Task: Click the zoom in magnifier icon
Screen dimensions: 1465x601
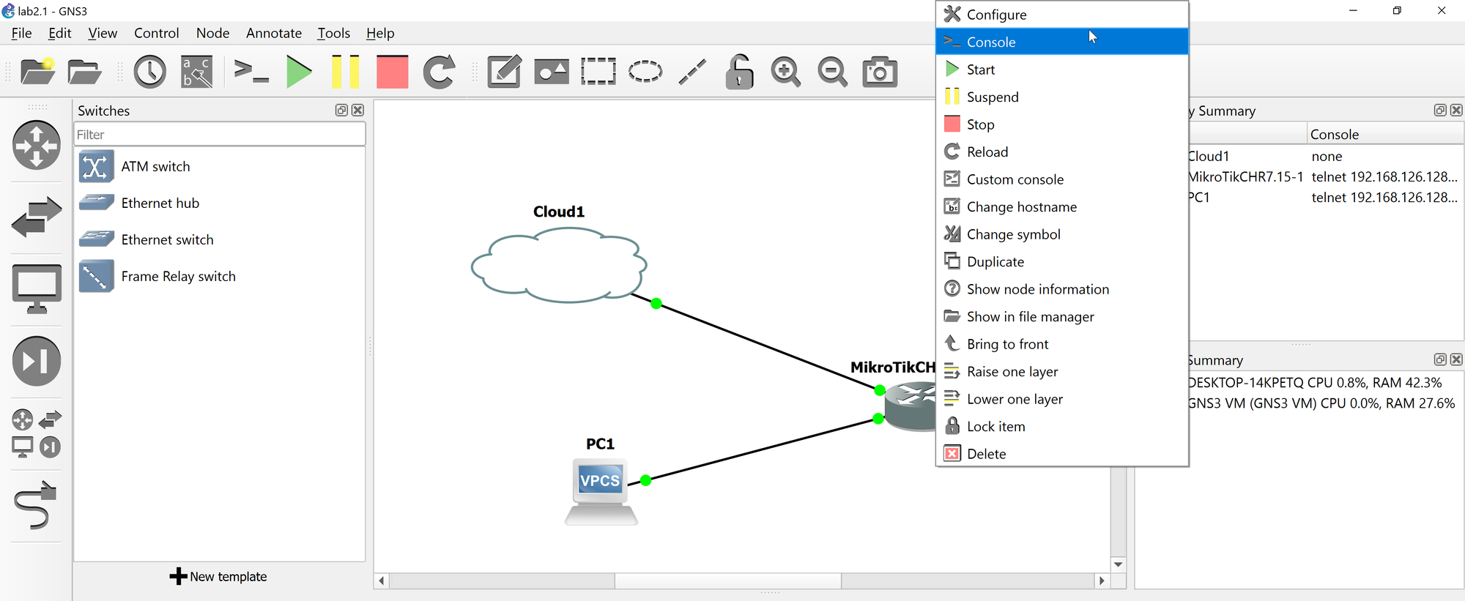Action: click(786, 72)
